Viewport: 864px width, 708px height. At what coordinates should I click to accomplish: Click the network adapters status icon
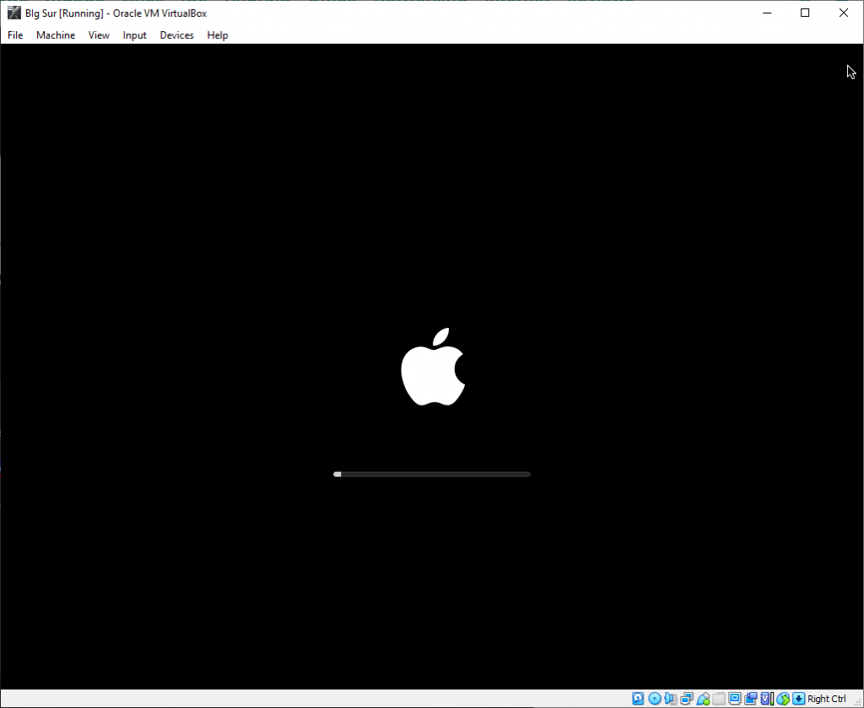pyautogui.click(x=686, y=698)
